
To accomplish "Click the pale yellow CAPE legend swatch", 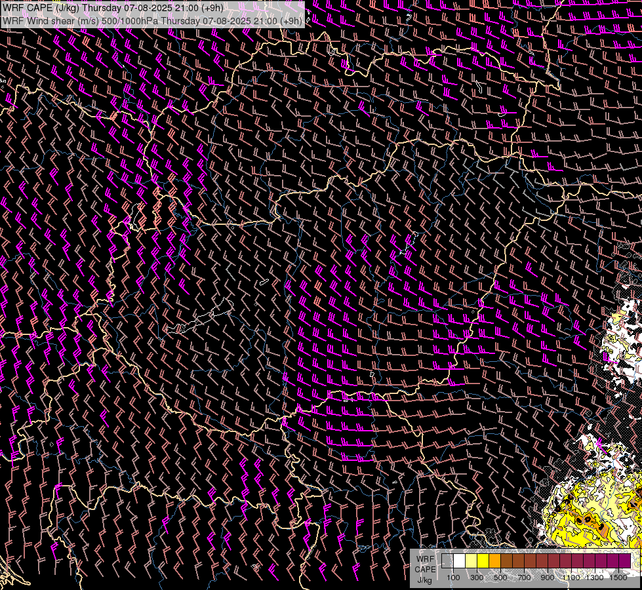I will coord(471,561).
